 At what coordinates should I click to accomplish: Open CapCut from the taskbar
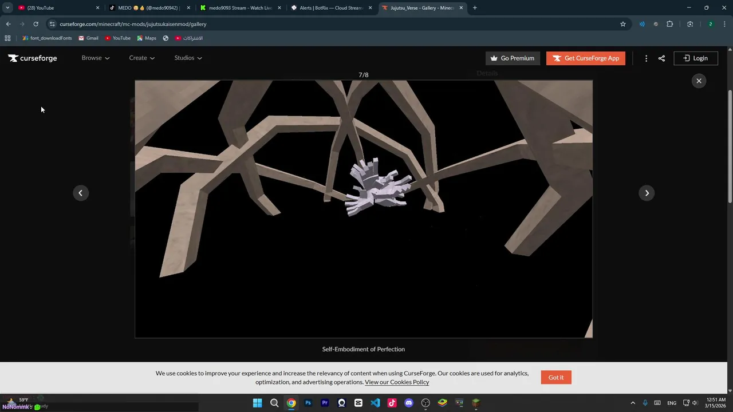click(x=358, y=403)
